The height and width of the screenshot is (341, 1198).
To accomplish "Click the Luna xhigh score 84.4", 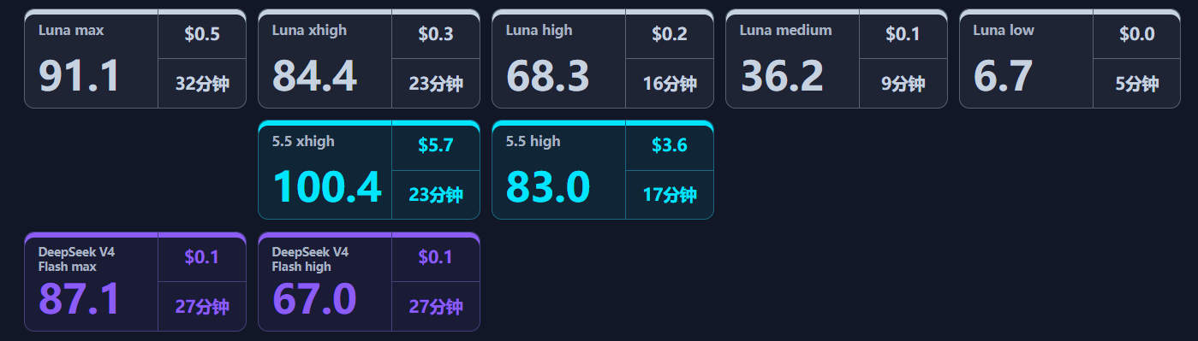I will tap(314, 76).
